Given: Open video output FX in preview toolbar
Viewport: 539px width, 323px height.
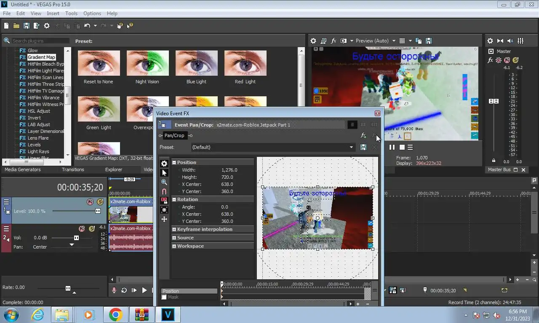Looking at the screenshot, I should (x=334, y=41).
